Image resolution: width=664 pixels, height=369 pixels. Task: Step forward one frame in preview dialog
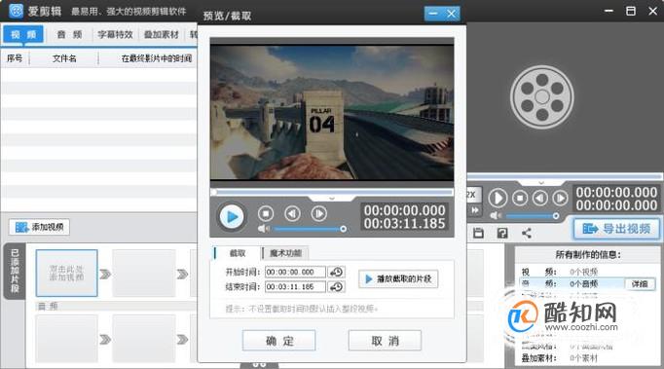pyautogui.click(x=319, y=214)
